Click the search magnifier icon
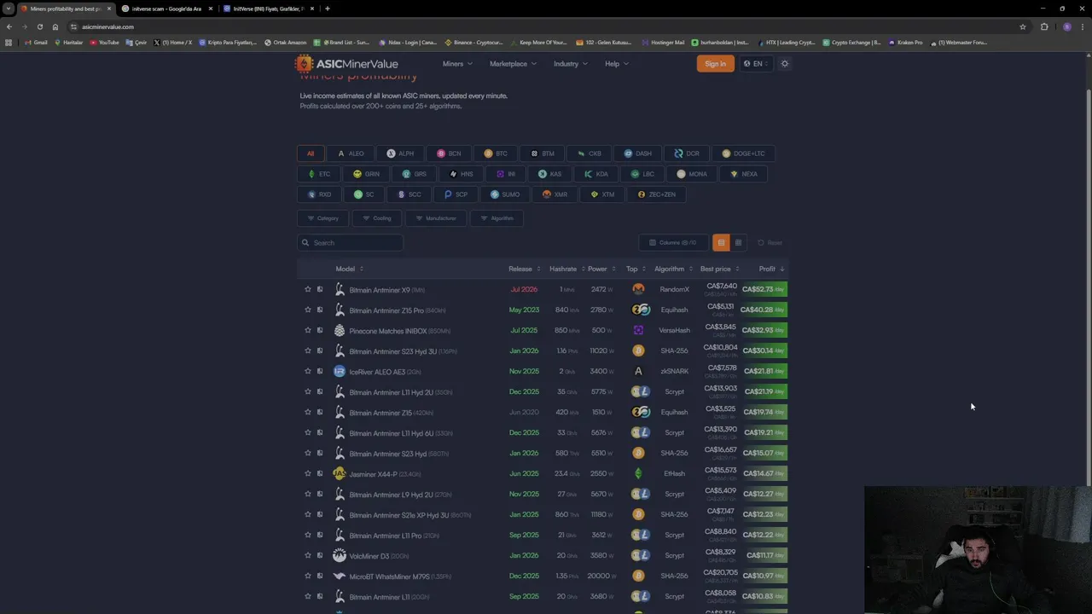Screen dimensions: 1092x614 click(x=305, y=243)
